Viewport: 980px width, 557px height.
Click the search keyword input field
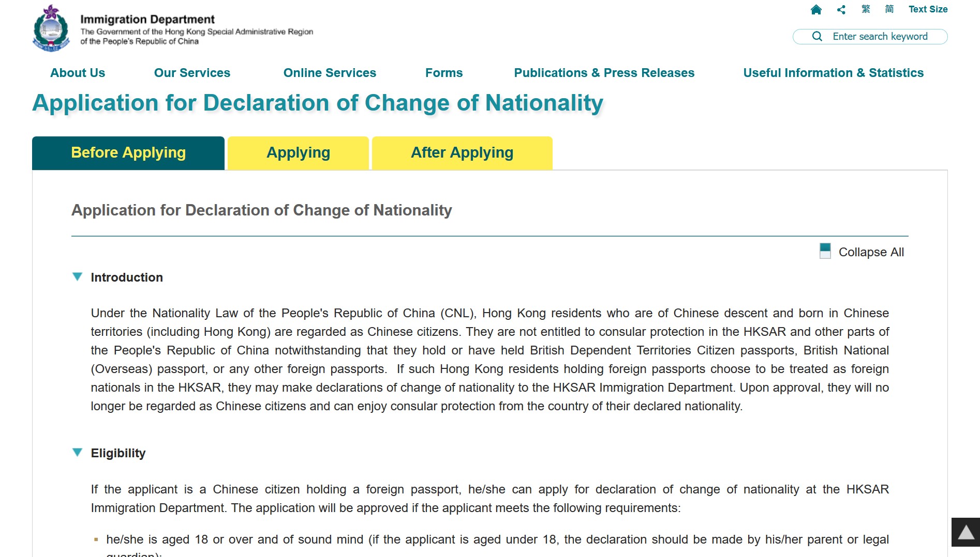880,36
